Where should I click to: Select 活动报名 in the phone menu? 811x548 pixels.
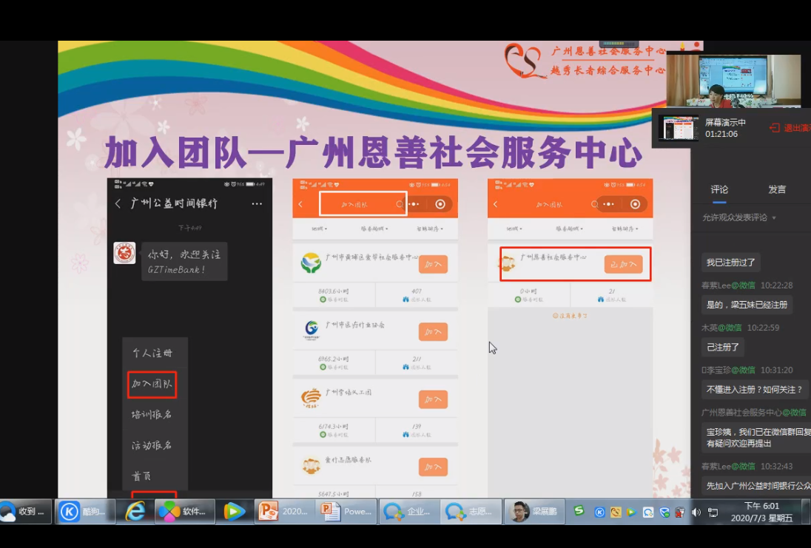coord(152,445)
